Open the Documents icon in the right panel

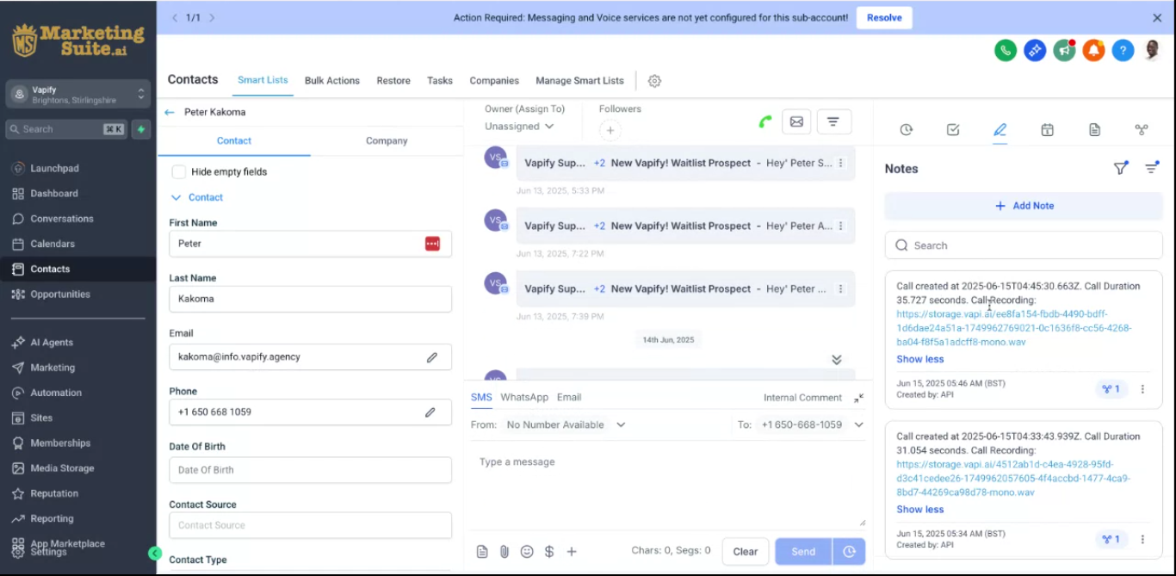click(x=1094, y=129)
